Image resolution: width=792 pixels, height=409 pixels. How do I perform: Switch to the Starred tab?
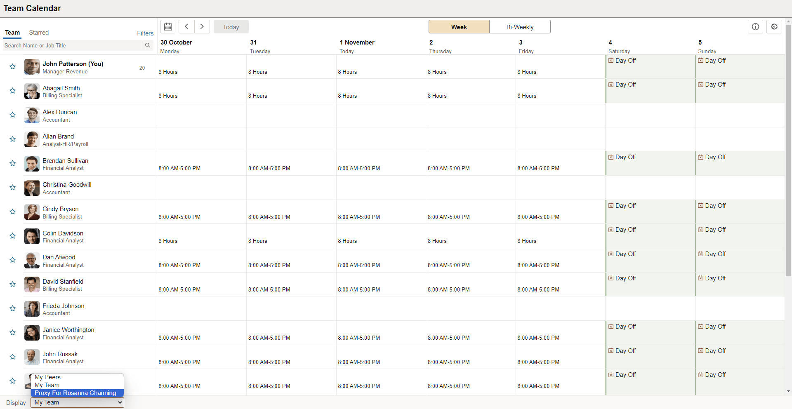coord(39,33)
